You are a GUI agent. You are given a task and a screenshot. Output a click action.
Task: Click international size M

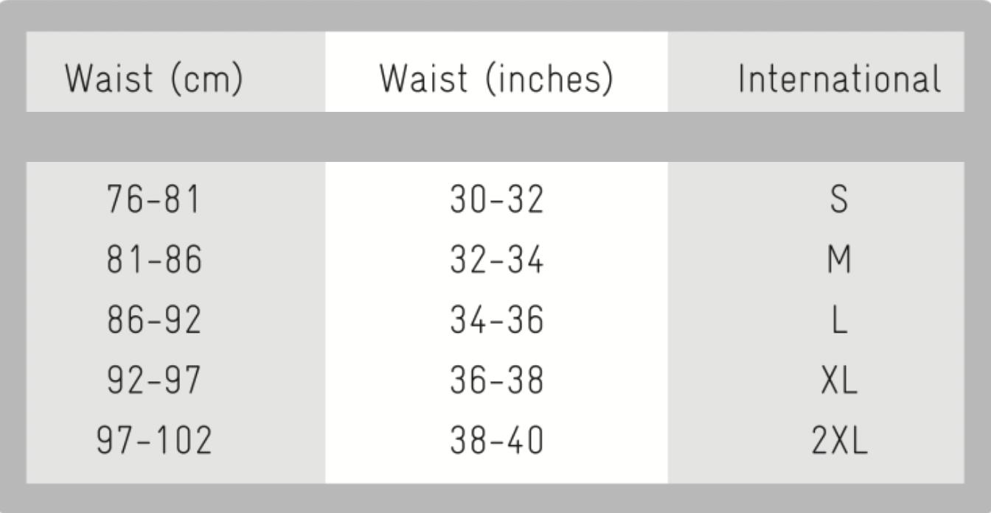pyautogui.click(x=839, y=261)
